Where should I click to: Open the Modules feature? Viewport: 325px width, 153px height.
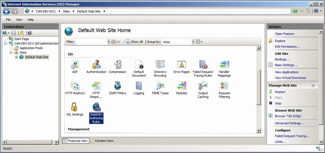[x=182, y=88]
